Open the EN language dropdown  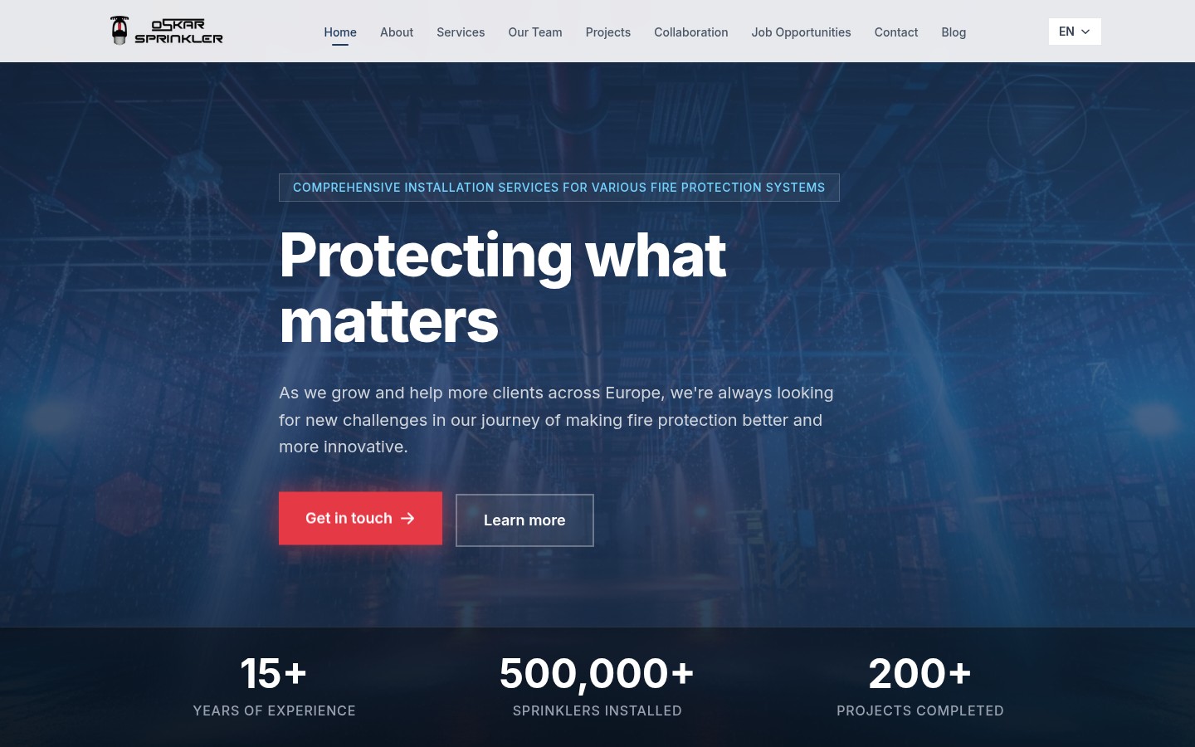1074,32
